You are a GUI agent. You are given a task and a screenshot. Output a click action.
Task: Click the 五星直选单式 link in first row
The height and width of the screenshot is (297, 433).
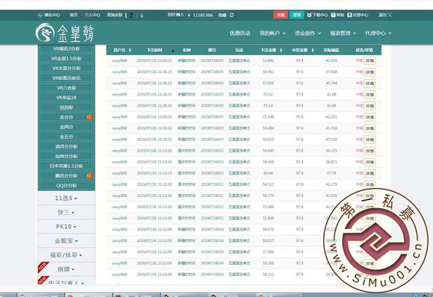click(239, 60)
